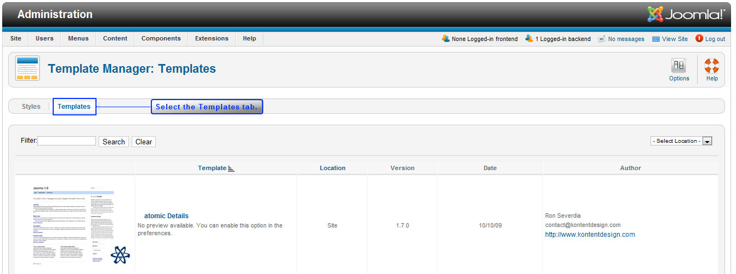Focus the Filter text field
The width and height of the screenshot is (736, 274).
(66, 141)
